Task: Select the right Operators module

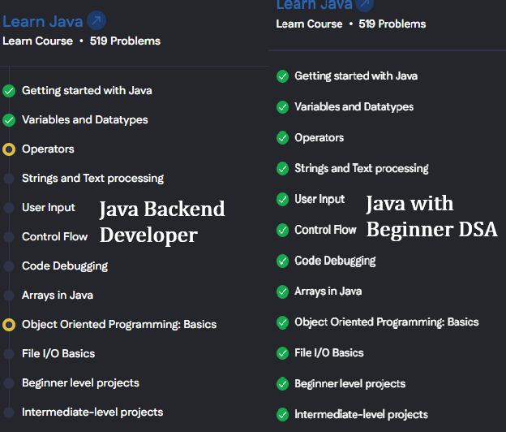Action: tap(319, 138)
